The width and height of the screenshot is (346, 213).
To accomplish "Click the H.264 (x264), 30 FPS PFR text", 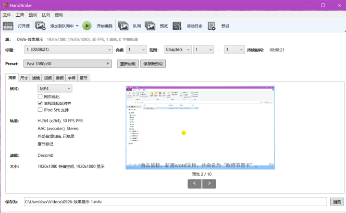I will coord(60,121).
